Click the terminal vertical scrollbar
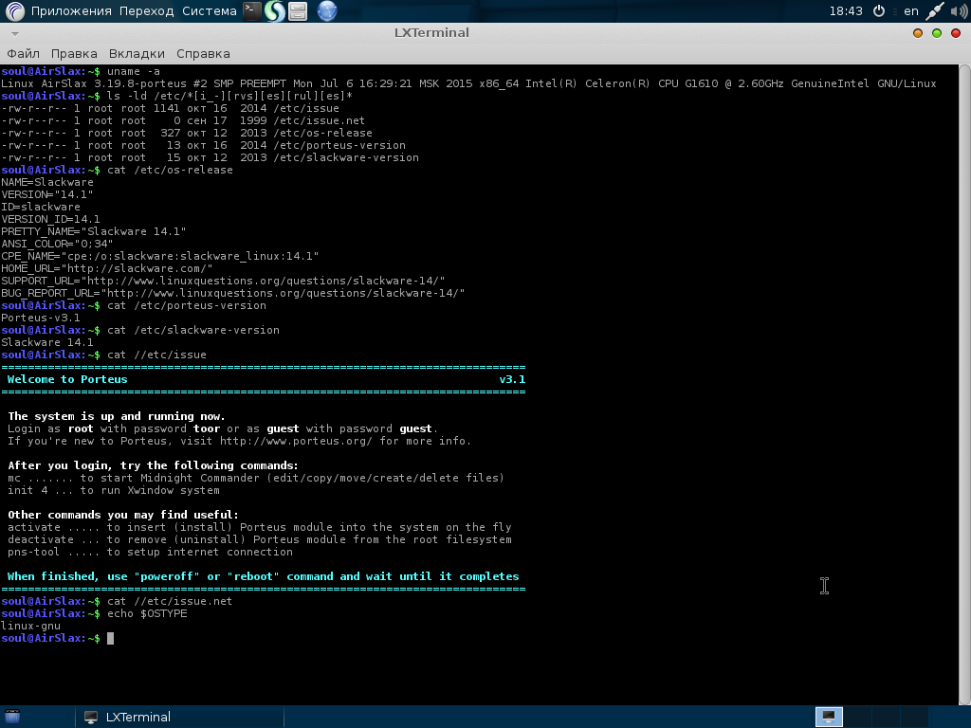This screenshot has height=728, width=971. click(x=964, y=384)
